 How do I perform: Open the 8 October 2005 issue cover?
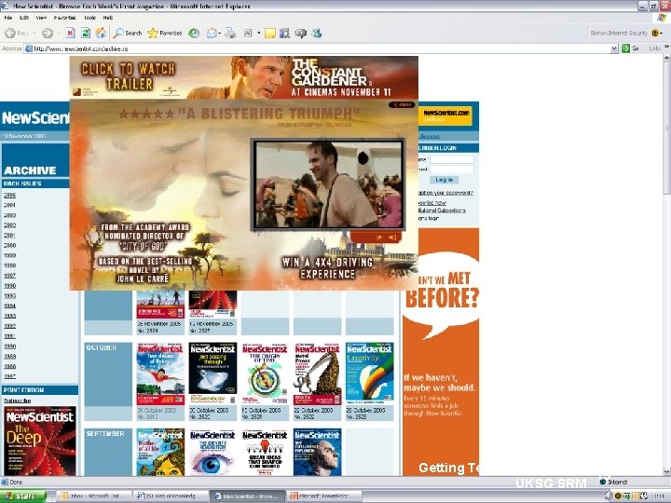coord(212,374)
